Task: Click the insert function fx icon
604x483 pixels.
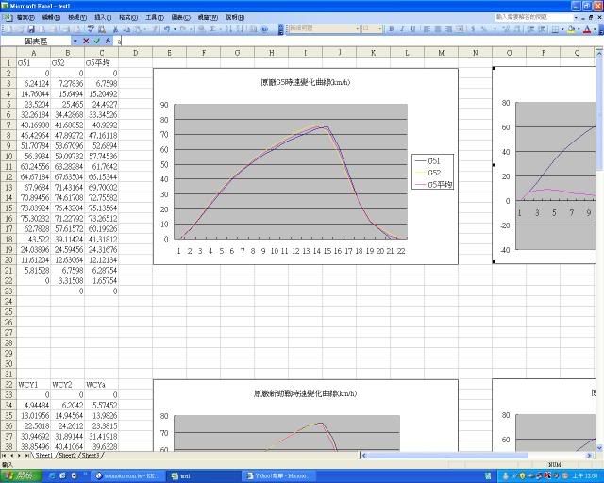Action: pos(109,41)
